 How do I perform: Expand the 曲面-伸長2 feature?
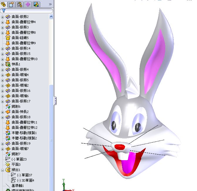(x=2, y=112)
